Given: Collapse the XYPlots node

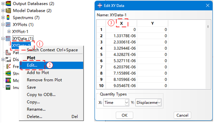Looking at the screenshot, I should click(3, 25).
